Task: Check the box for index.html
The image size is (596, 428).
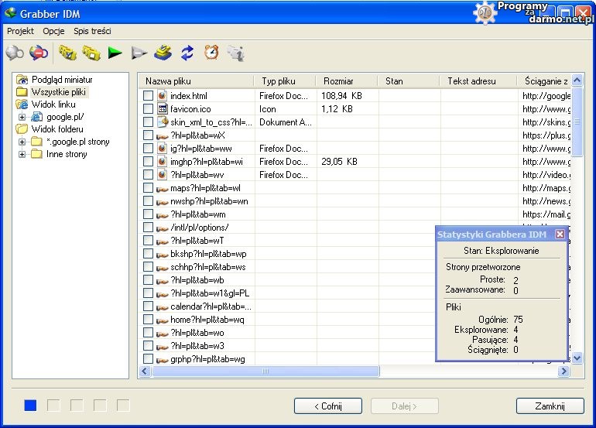Action: (x=148, y=96)
